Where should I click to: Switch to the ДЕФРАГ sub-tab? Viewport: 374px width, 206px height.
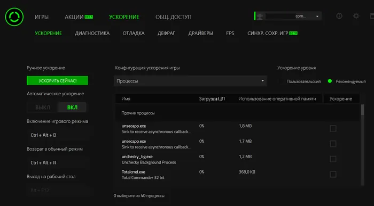coord(166,33)
